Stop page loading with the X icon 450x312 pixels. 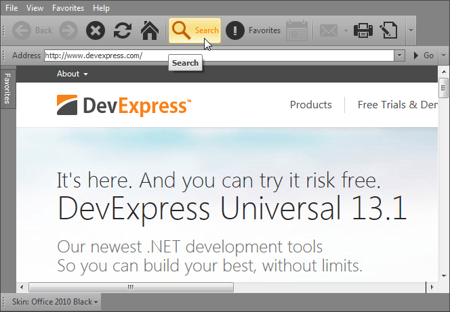(96, 30)
